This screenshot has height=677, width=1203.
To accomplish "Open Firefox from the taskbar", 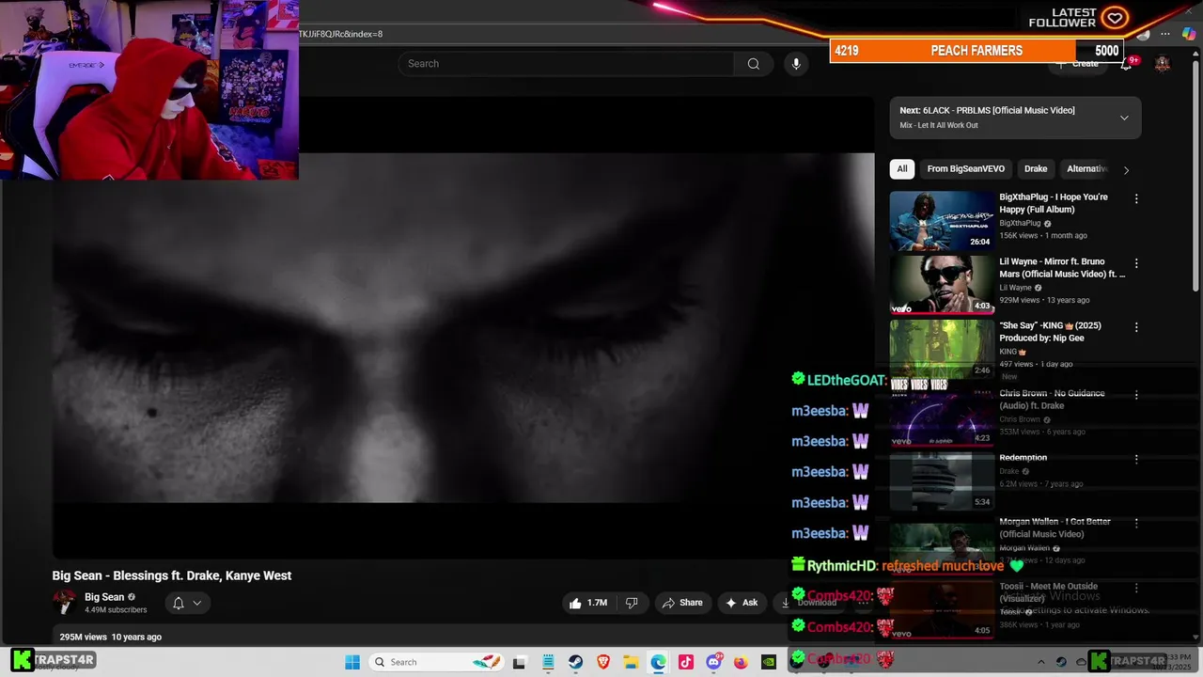I will coord(741,662).
